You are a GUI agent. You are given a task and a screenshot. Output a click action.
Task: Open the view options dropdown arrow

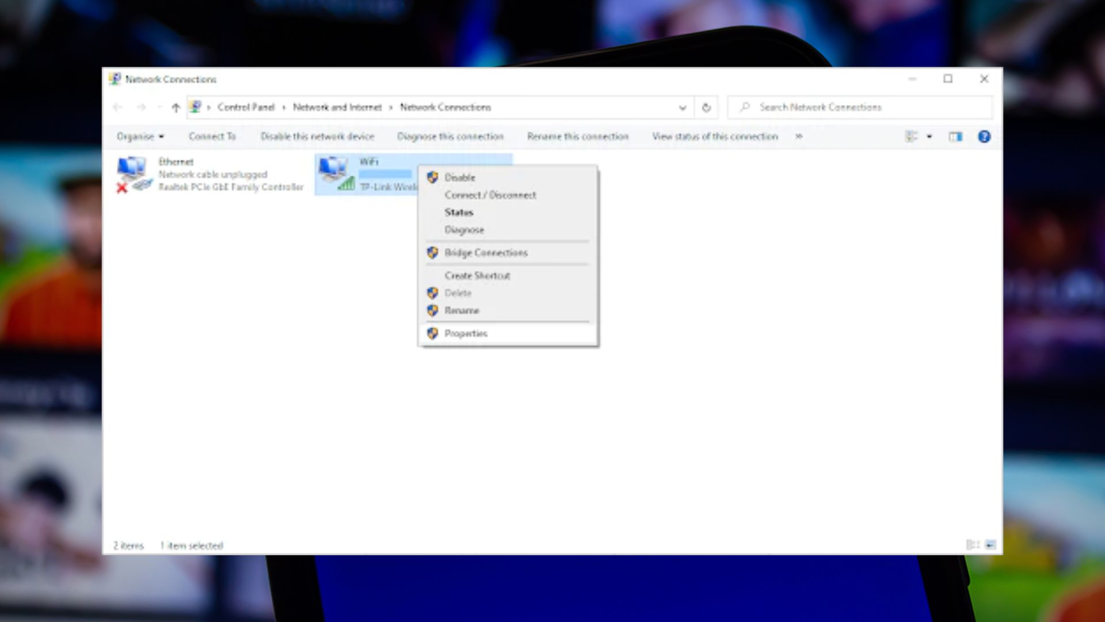929,136
